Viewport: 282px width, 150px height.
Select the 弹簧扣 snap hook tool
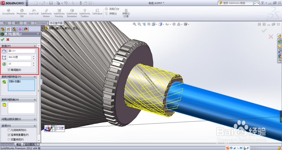[111, 14]
